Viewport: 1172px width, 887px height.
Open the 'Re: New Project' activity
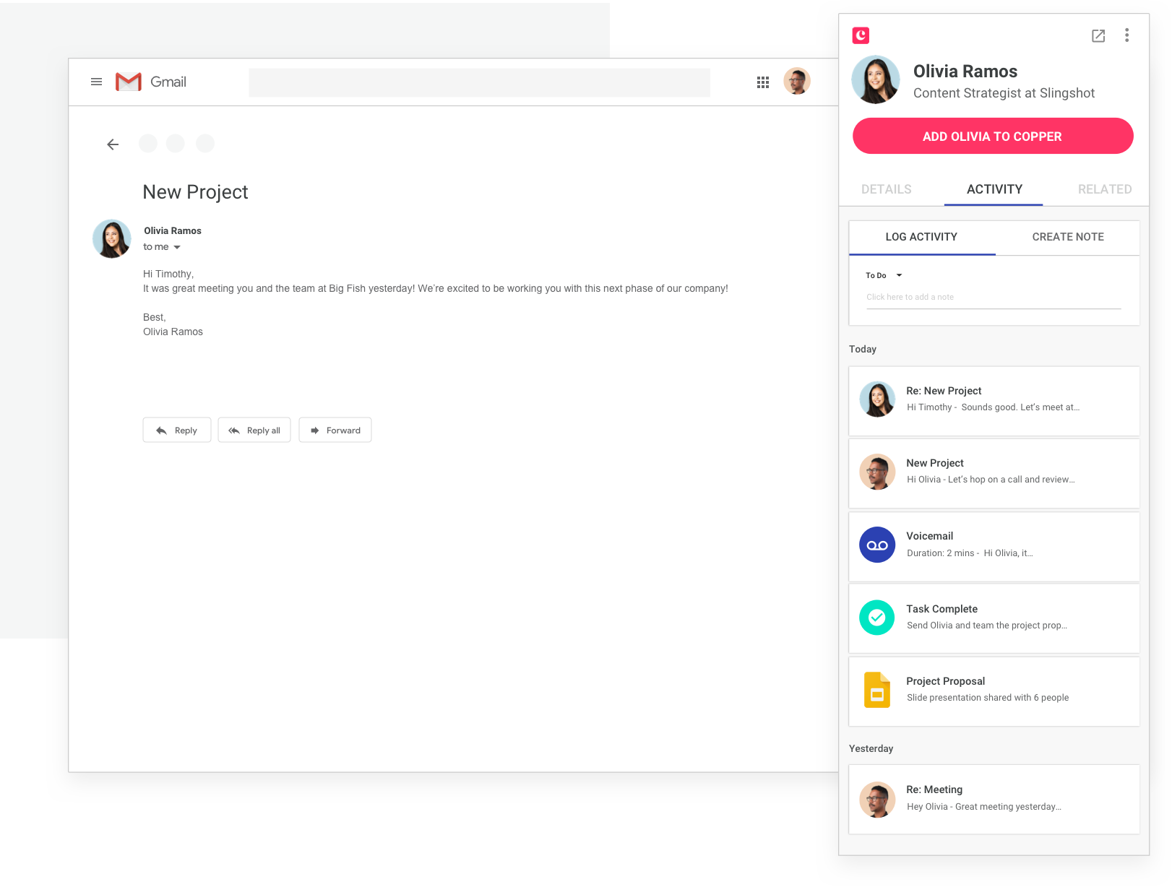[x=994, y=401]
